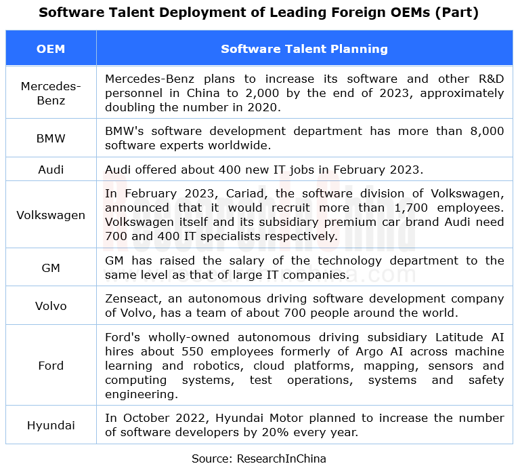Viewport: 518px width, 468px height.
Task: Click the 'Hyundai' OEM cell
Action: click(51, 425)
